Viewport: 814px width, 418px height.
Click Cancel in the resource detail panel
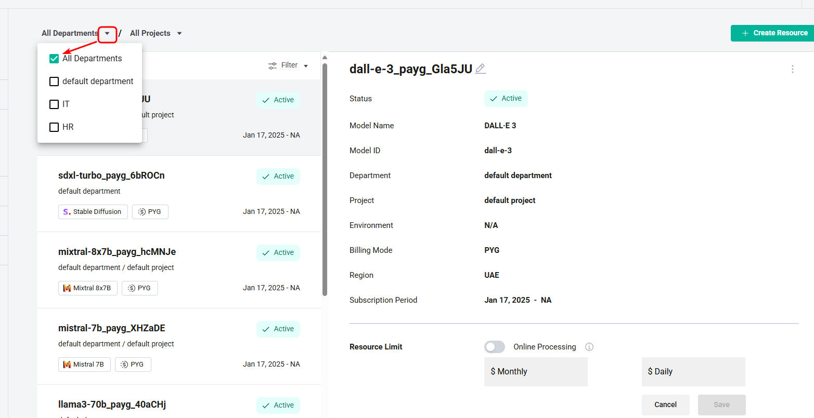coord(665,404)
